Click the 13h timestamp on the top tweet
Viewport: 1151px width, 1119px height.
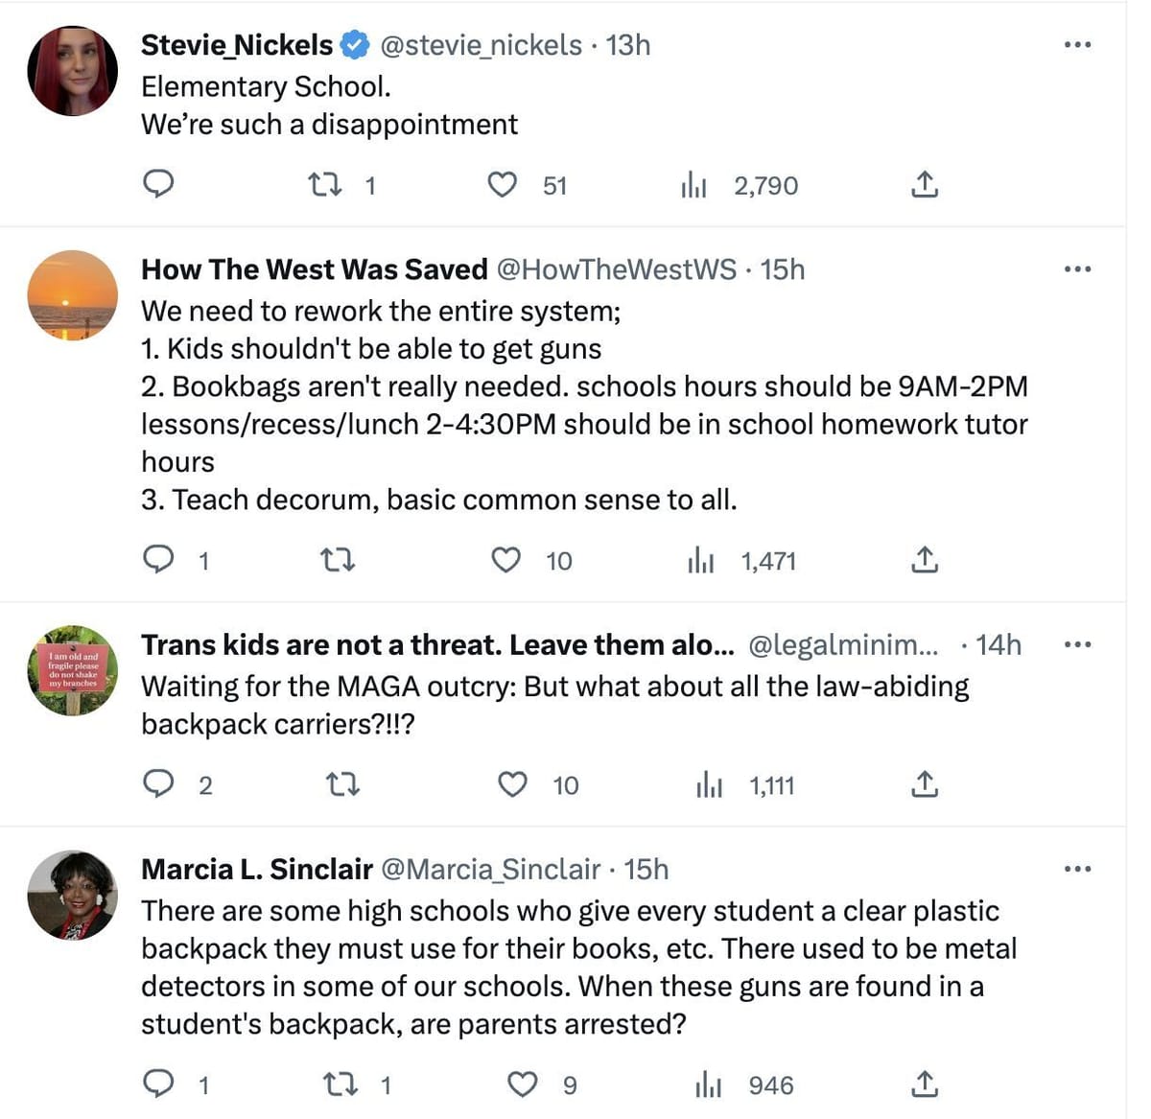[x=627, y=45]
